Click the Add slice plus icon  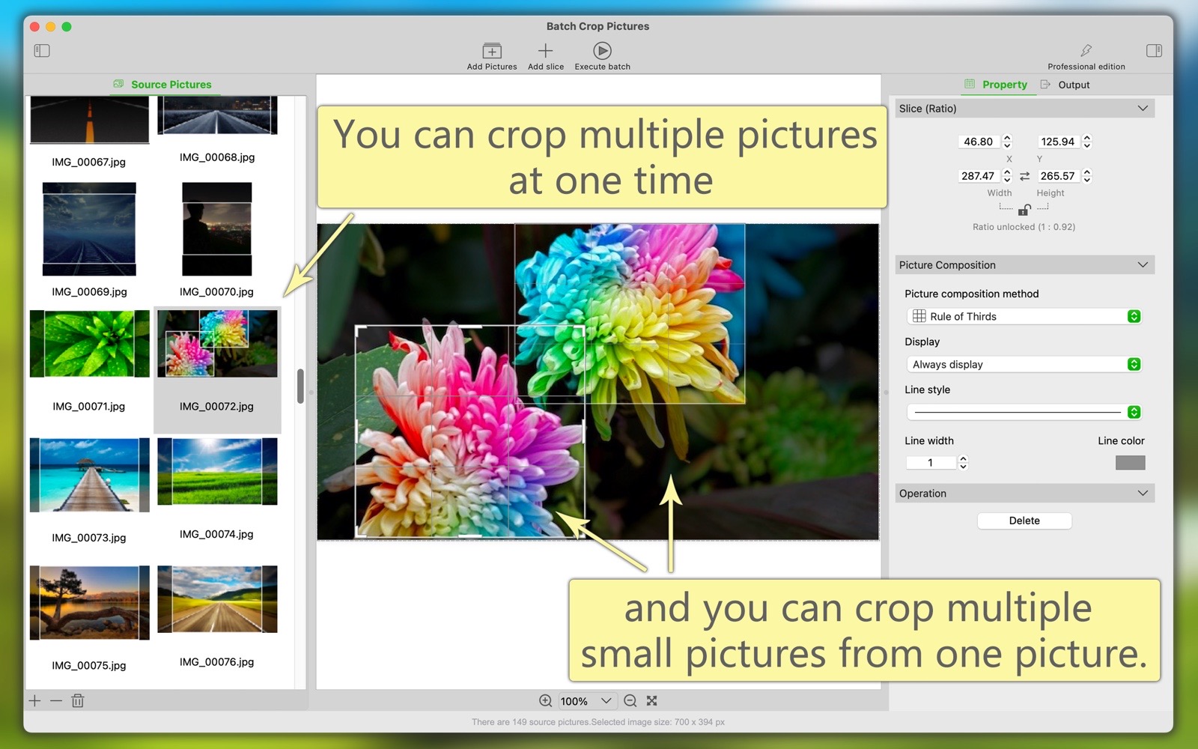pyautogui.click(x=545, y=51)
